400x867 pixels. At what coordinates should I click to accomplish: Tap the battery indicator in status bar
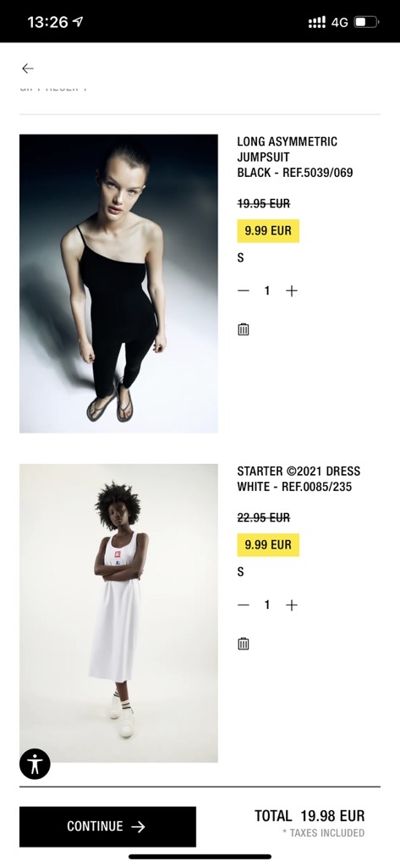pos(367,22)
